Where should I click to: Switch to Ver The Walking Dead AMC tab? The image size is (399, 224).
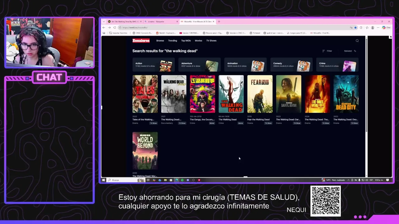click(125, 21)
